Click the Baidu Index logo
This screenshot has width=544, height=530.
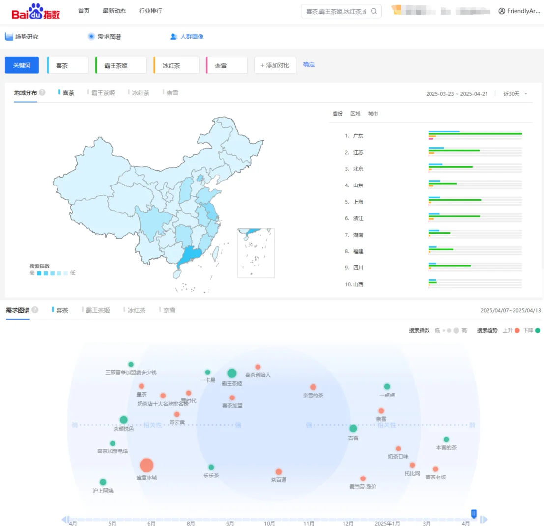(x=36, y=12)
